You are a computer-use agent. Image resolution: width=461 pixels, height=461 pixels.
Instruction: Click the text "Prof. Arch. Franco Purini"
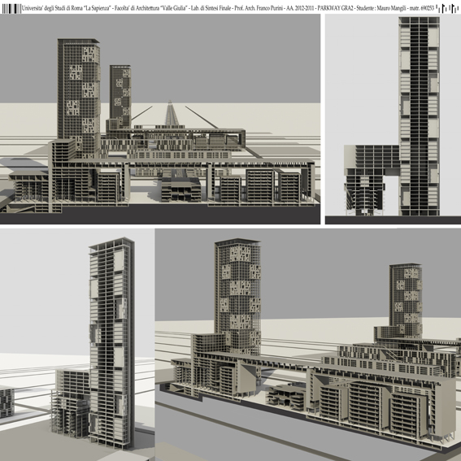tap(259, 8)
